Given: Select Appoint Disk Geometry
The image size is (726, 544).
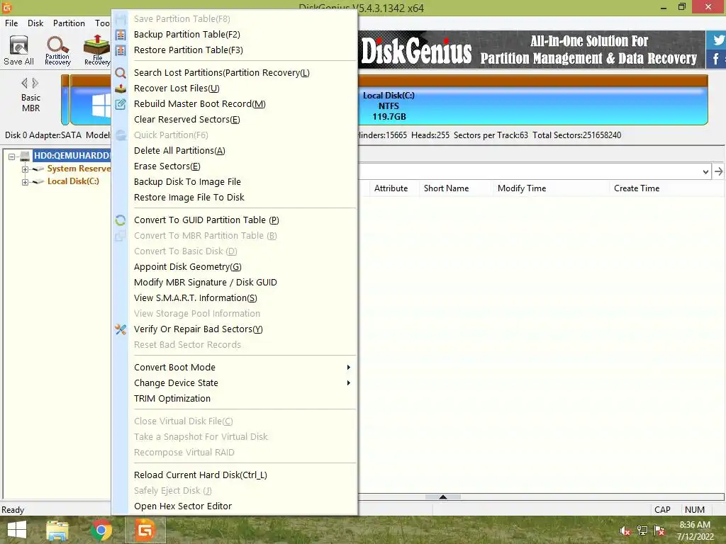Looking at the screenshot, I should pyautogui.click(x=188, y=267).
